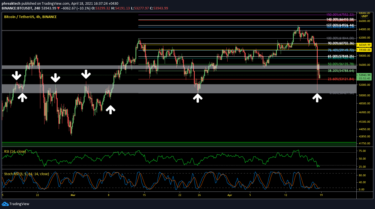Image resolution: width=375 pixels, height=209 pixels.
Task: Select the USDT currency label on price axis
Action: (x=365, y=16)
